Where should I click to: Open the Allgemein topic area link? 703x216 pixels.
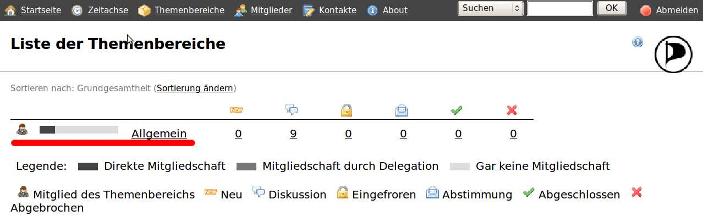point(159,133)
